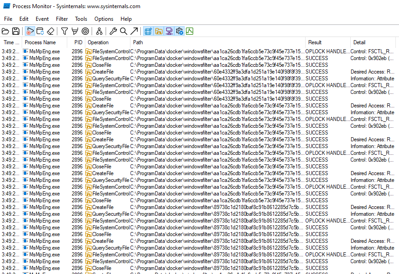
Task: Click the Operation column header
Action: point(108,42)
